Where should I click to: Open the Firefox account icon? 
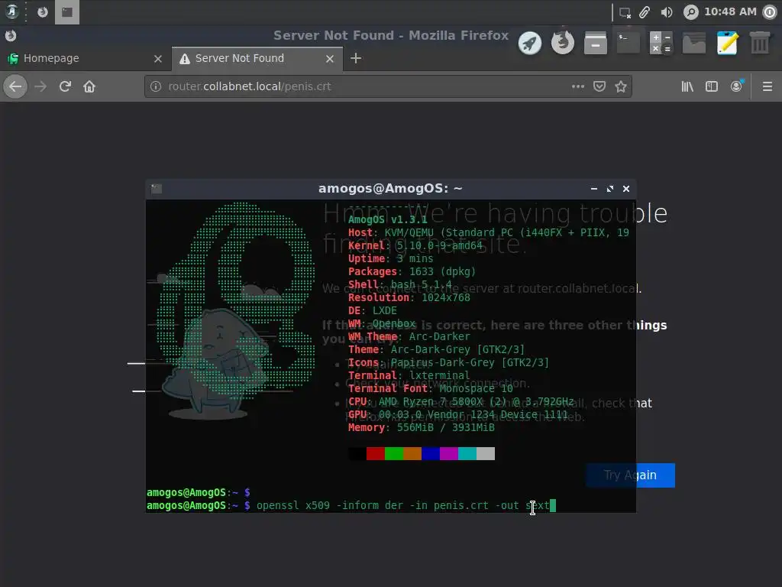(737, 86)
